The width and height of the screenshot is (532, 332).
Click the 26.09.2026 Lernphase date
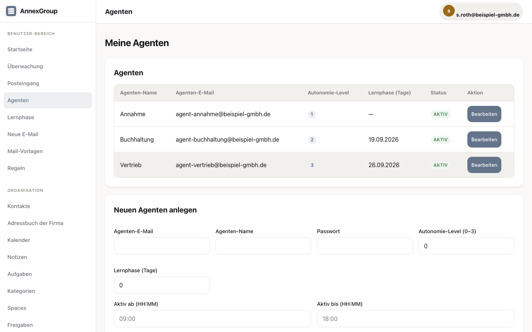point(384,165)
